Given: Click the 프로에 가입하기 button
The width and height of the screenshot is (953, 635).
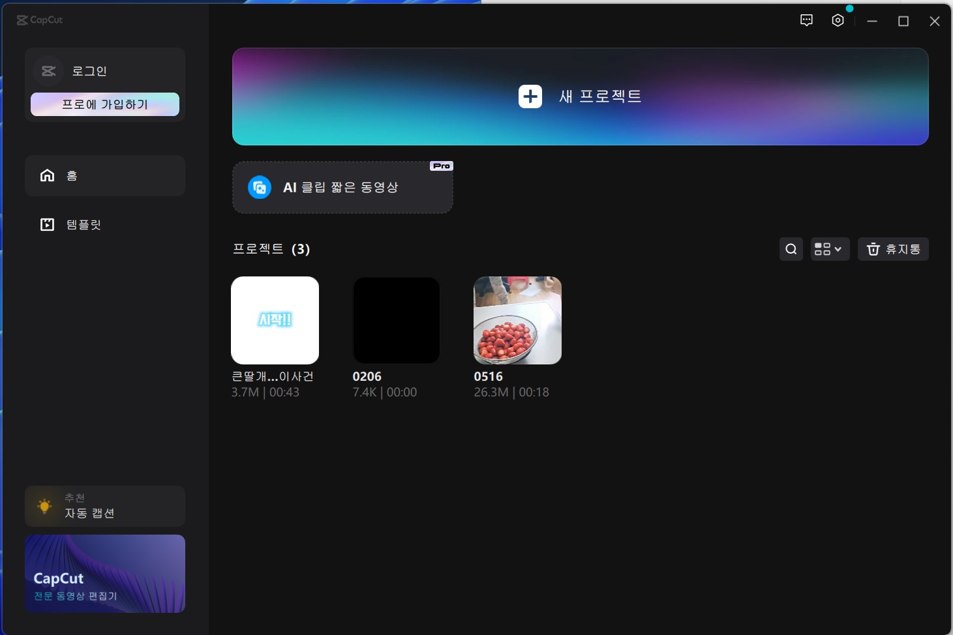Looking at the screenshot, I should pos(105,104).
